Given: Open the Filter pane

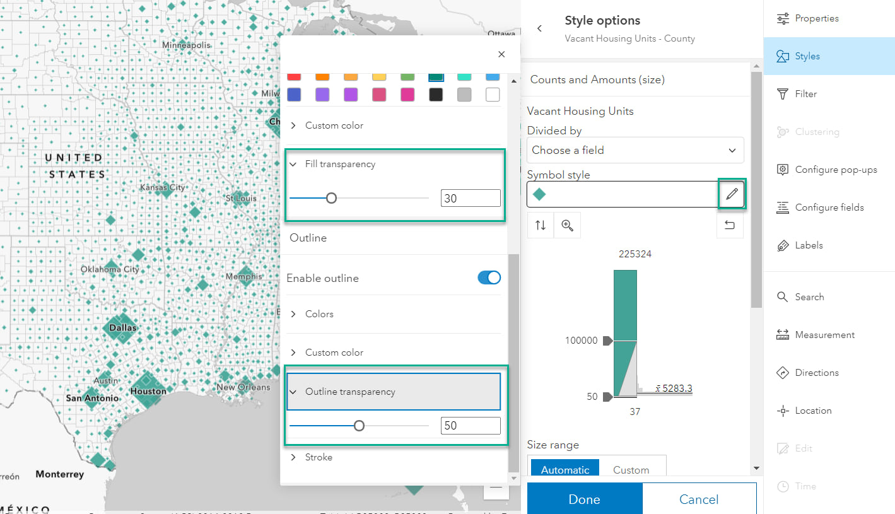Looking at the screenshot, I should tap(829, 94).
